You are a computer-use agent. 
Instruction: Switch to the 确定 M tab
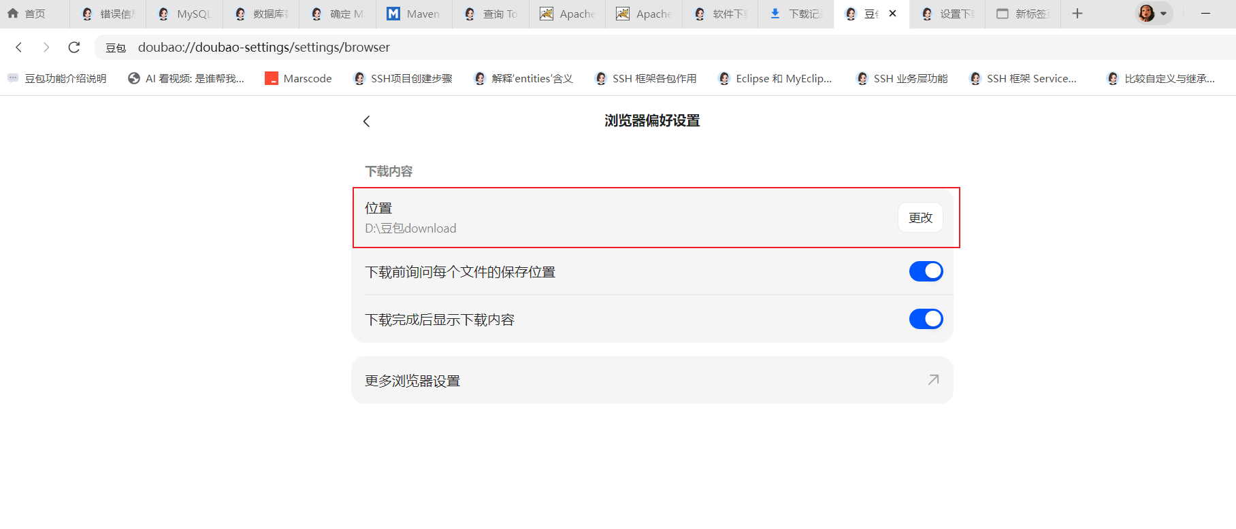[x=338, y=14]
